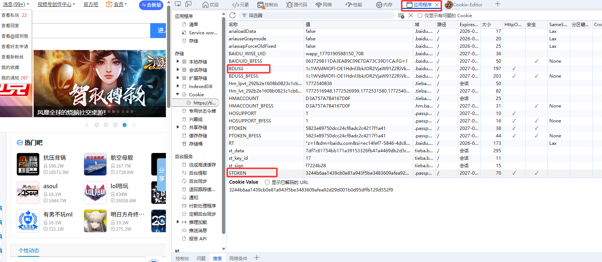Switch to the 元素 elements tab

(x=240, y=5)
